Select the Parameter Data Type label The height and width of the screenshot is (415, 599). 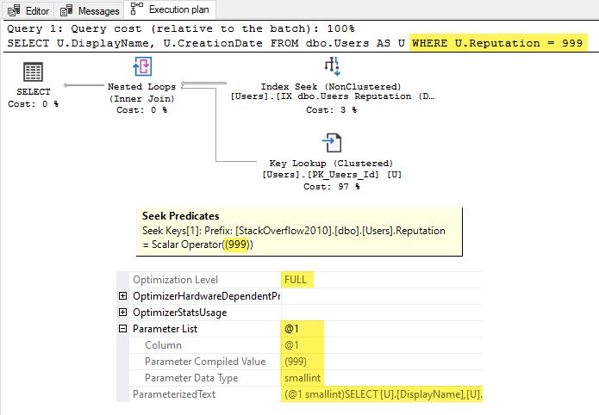coord(191,378)
